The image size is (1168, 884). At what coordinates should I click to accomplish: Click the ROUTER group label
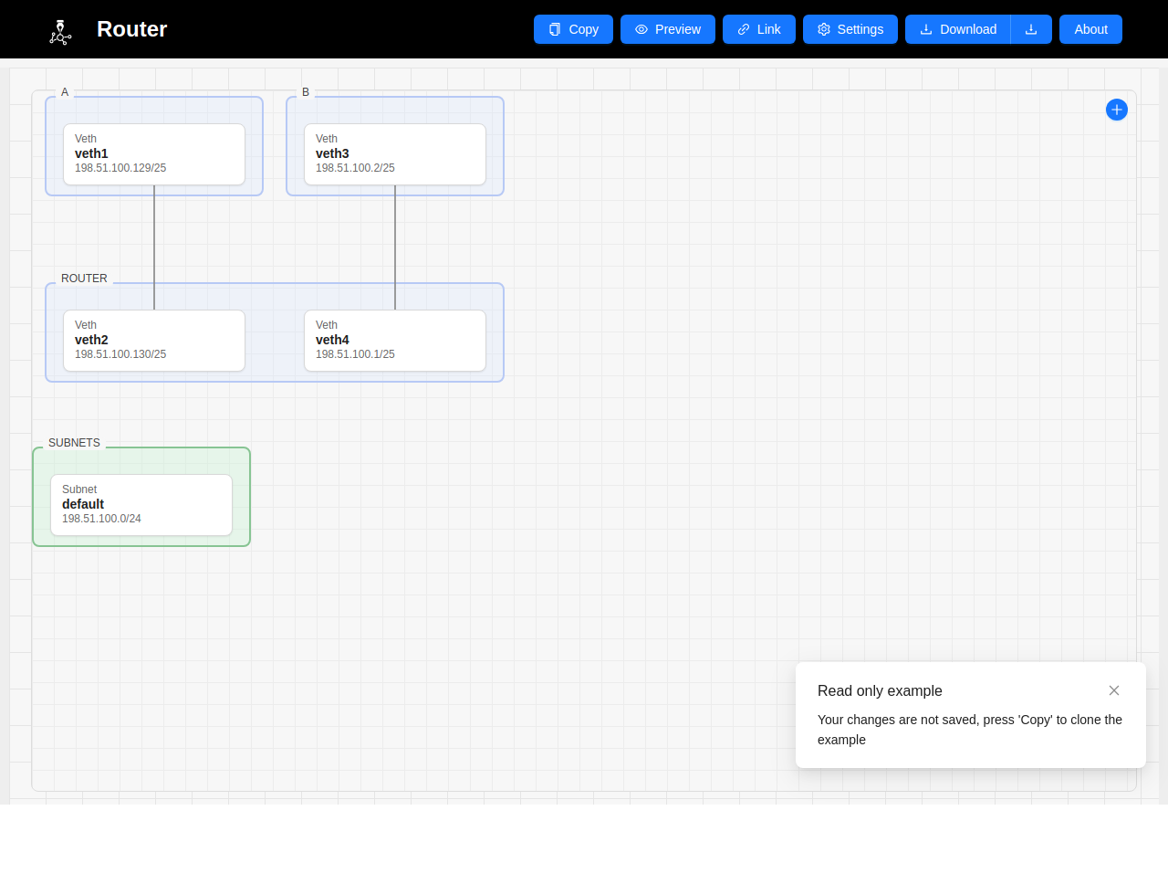pos(84,279)
